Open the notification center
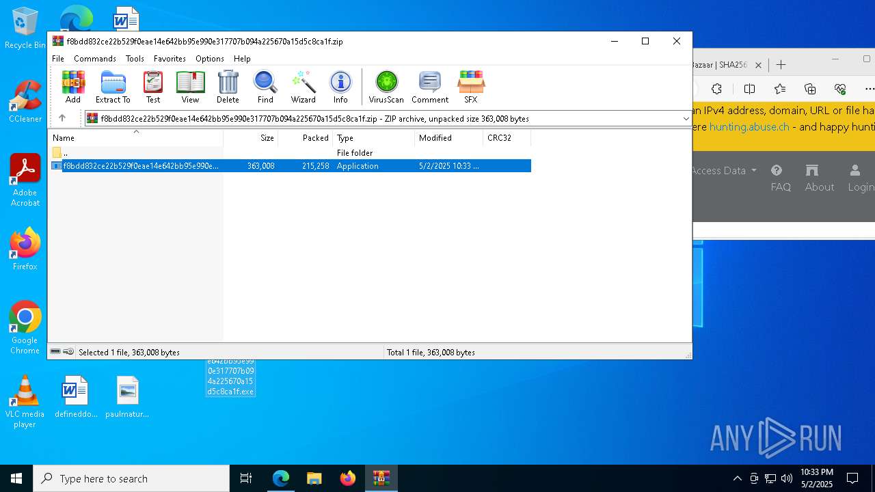The height and width of the screenshot is (492, 875). coord(852,478)
